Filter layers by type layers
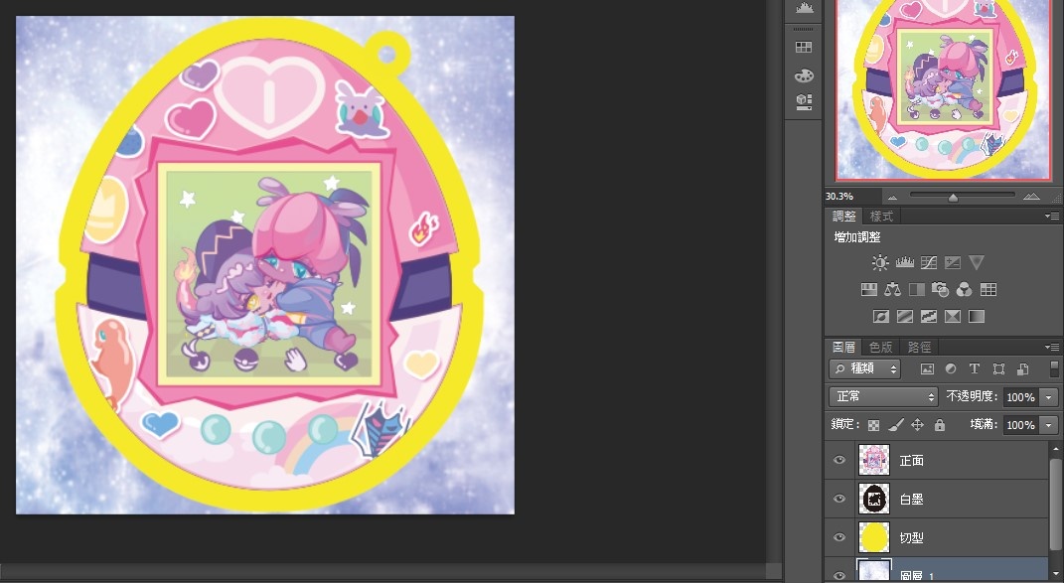This screenshot has height=583, width=1064. coord(975,369)
